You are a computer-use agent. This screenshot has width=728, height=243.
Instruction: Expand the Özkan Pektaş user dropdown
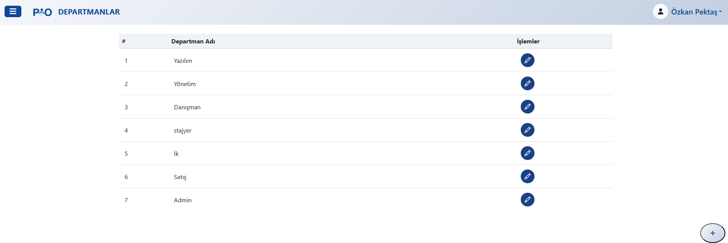click(x=696, y=12)
